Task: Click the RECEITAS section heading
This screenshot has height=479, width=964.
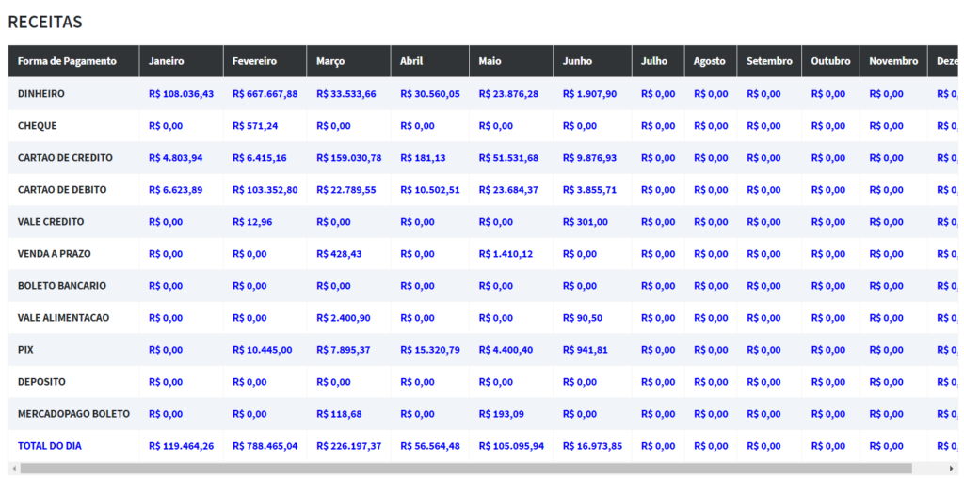Action: [45, 22]
